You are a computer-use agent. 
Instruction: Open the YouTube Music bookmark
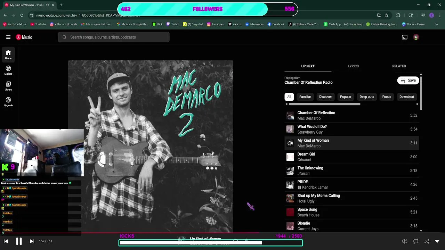pos(15,24)
